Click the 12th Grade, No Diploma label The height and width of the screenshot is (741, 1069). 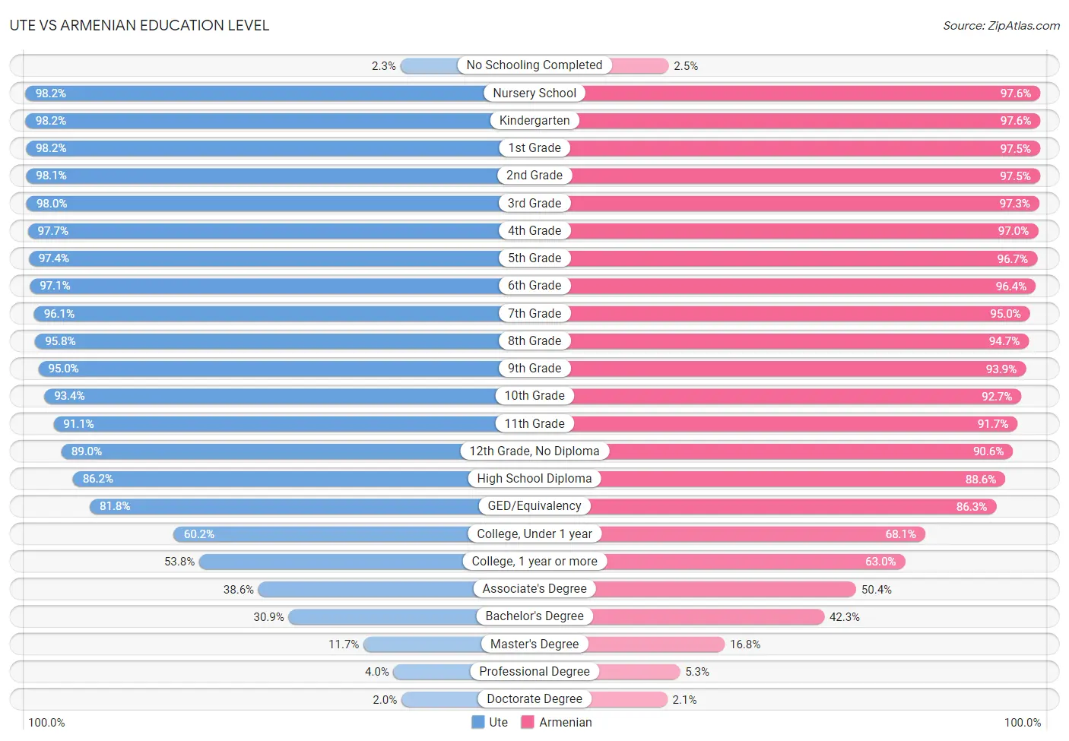click(534, 451)
